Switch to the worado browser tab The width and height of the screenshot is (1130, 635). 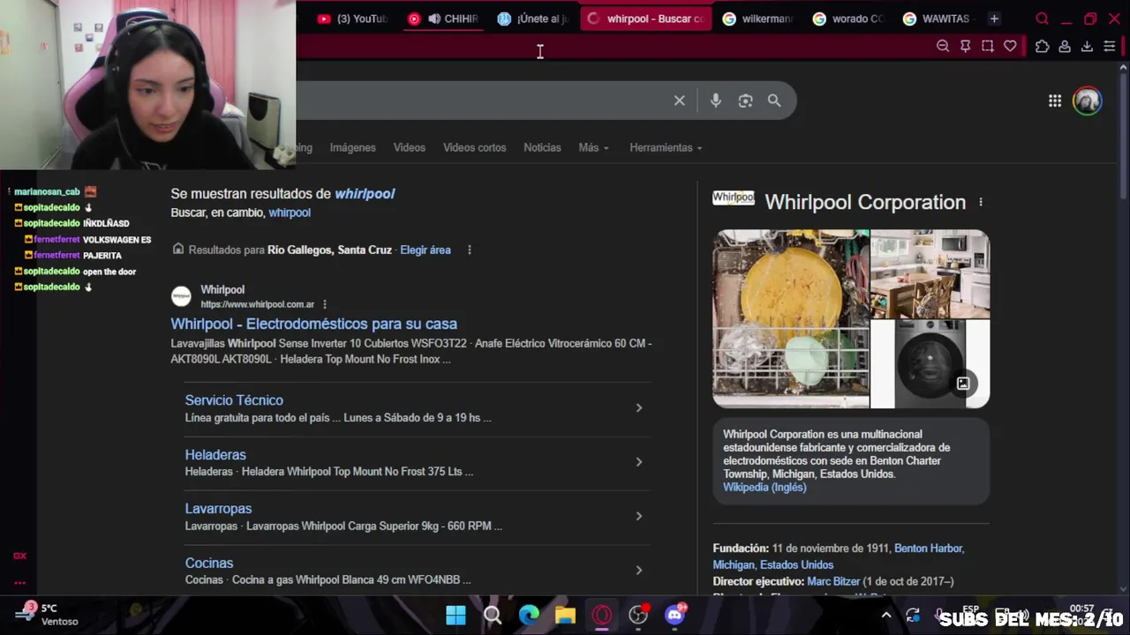pyautogui.click(x=847, y=19)
